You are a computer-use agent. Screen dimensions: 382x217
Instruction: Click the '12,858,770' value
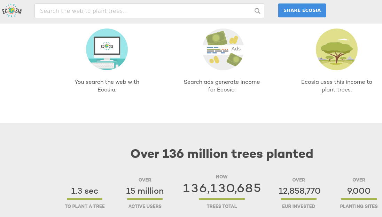[x=299, y=191]
